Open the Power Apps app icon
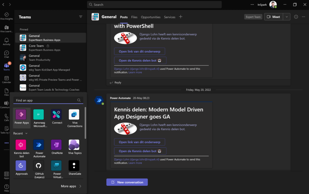 pos(21,114)
